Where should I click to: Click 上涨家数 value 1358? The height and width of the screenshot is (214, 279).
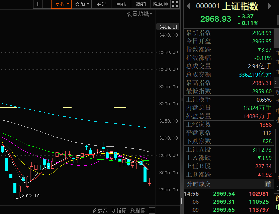266,125
